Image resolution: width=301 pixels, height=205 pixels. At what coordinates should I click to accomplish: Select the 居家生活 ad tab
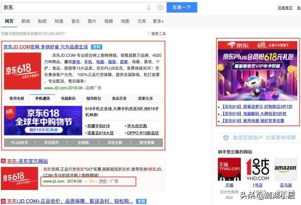coord(145,98)
